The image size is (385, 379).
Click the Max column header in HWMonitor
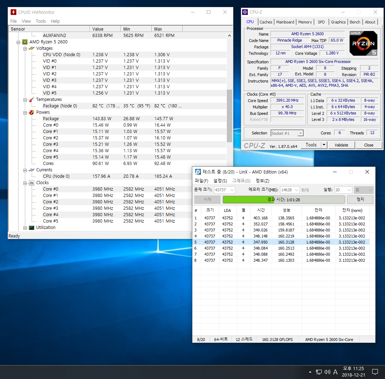[167, 29]
